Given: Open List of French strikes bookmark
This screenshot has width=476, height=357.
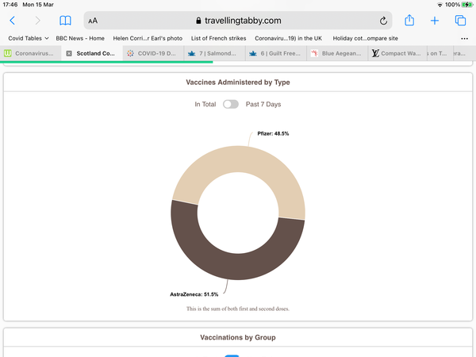Looking at the screenshot, I should coord(219,38).
